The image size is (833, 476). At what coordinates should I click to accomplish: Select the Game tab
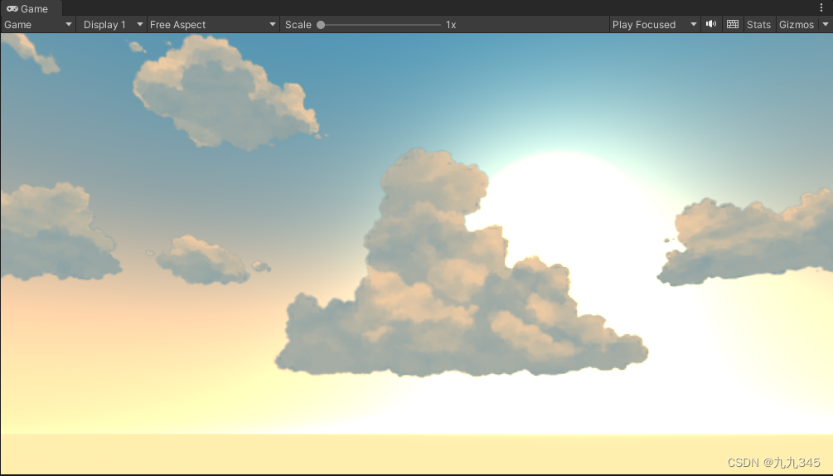[x=31, y=8]
